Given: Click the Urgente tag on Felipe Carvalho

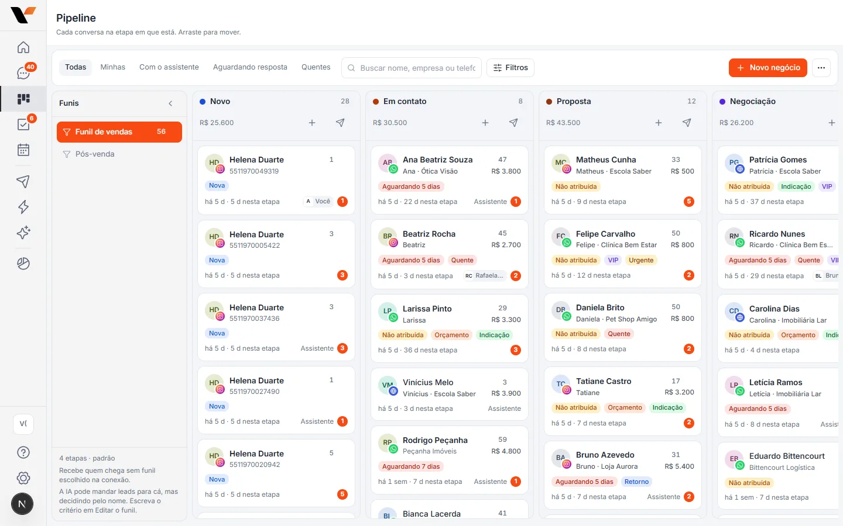Looking at the screenshot, I should coord(641,260).
